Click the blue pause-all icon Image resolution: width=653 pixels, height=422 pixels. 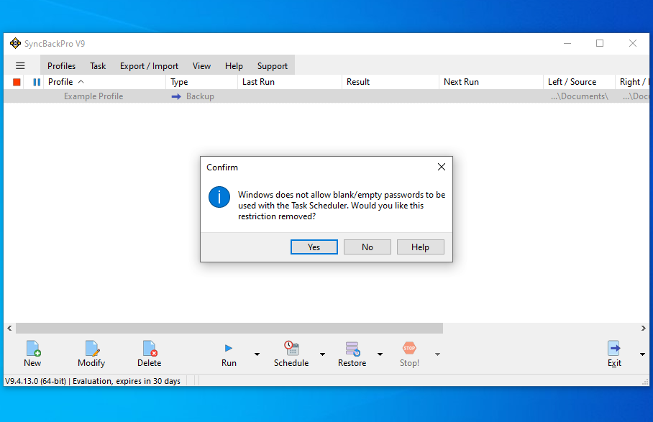pos(37,82)
